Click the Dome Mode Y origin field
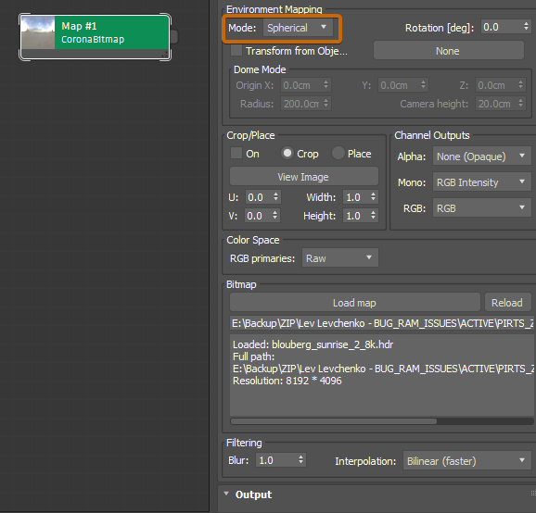The width and height of the screenshot is (536, 513). tap(398, 85)
